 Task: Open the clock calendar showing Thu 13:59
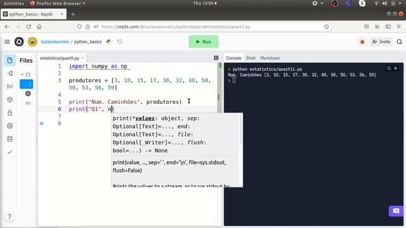click(205, 3)
